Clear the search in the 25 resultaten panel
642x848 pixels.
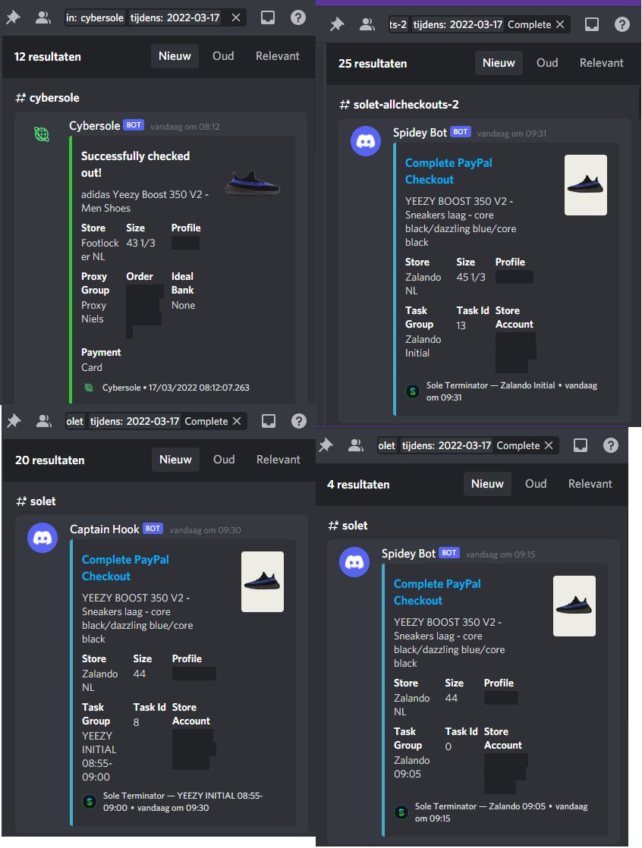pyautogui.click(x=560, y=24)
